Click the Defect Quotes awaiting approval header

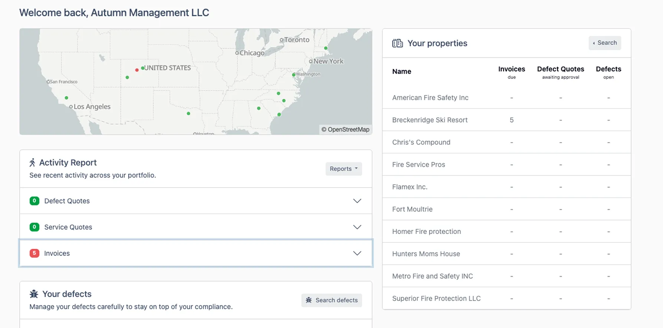click(x=561, y=72)
